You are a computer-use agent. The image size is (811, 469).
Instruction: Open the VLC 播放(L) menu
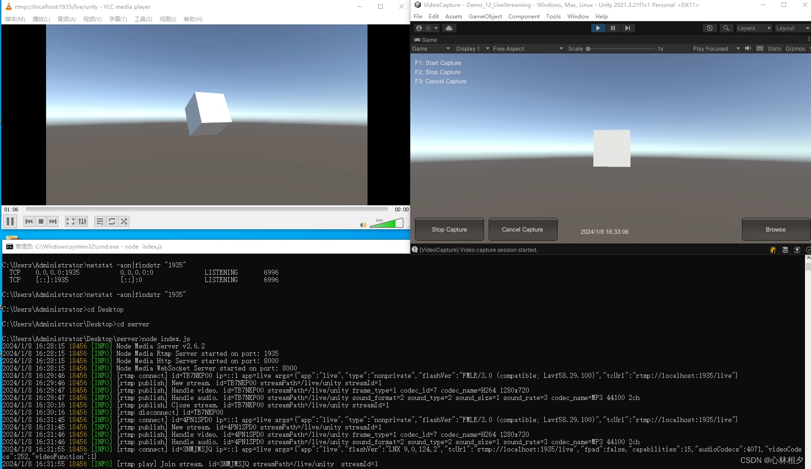41,19
